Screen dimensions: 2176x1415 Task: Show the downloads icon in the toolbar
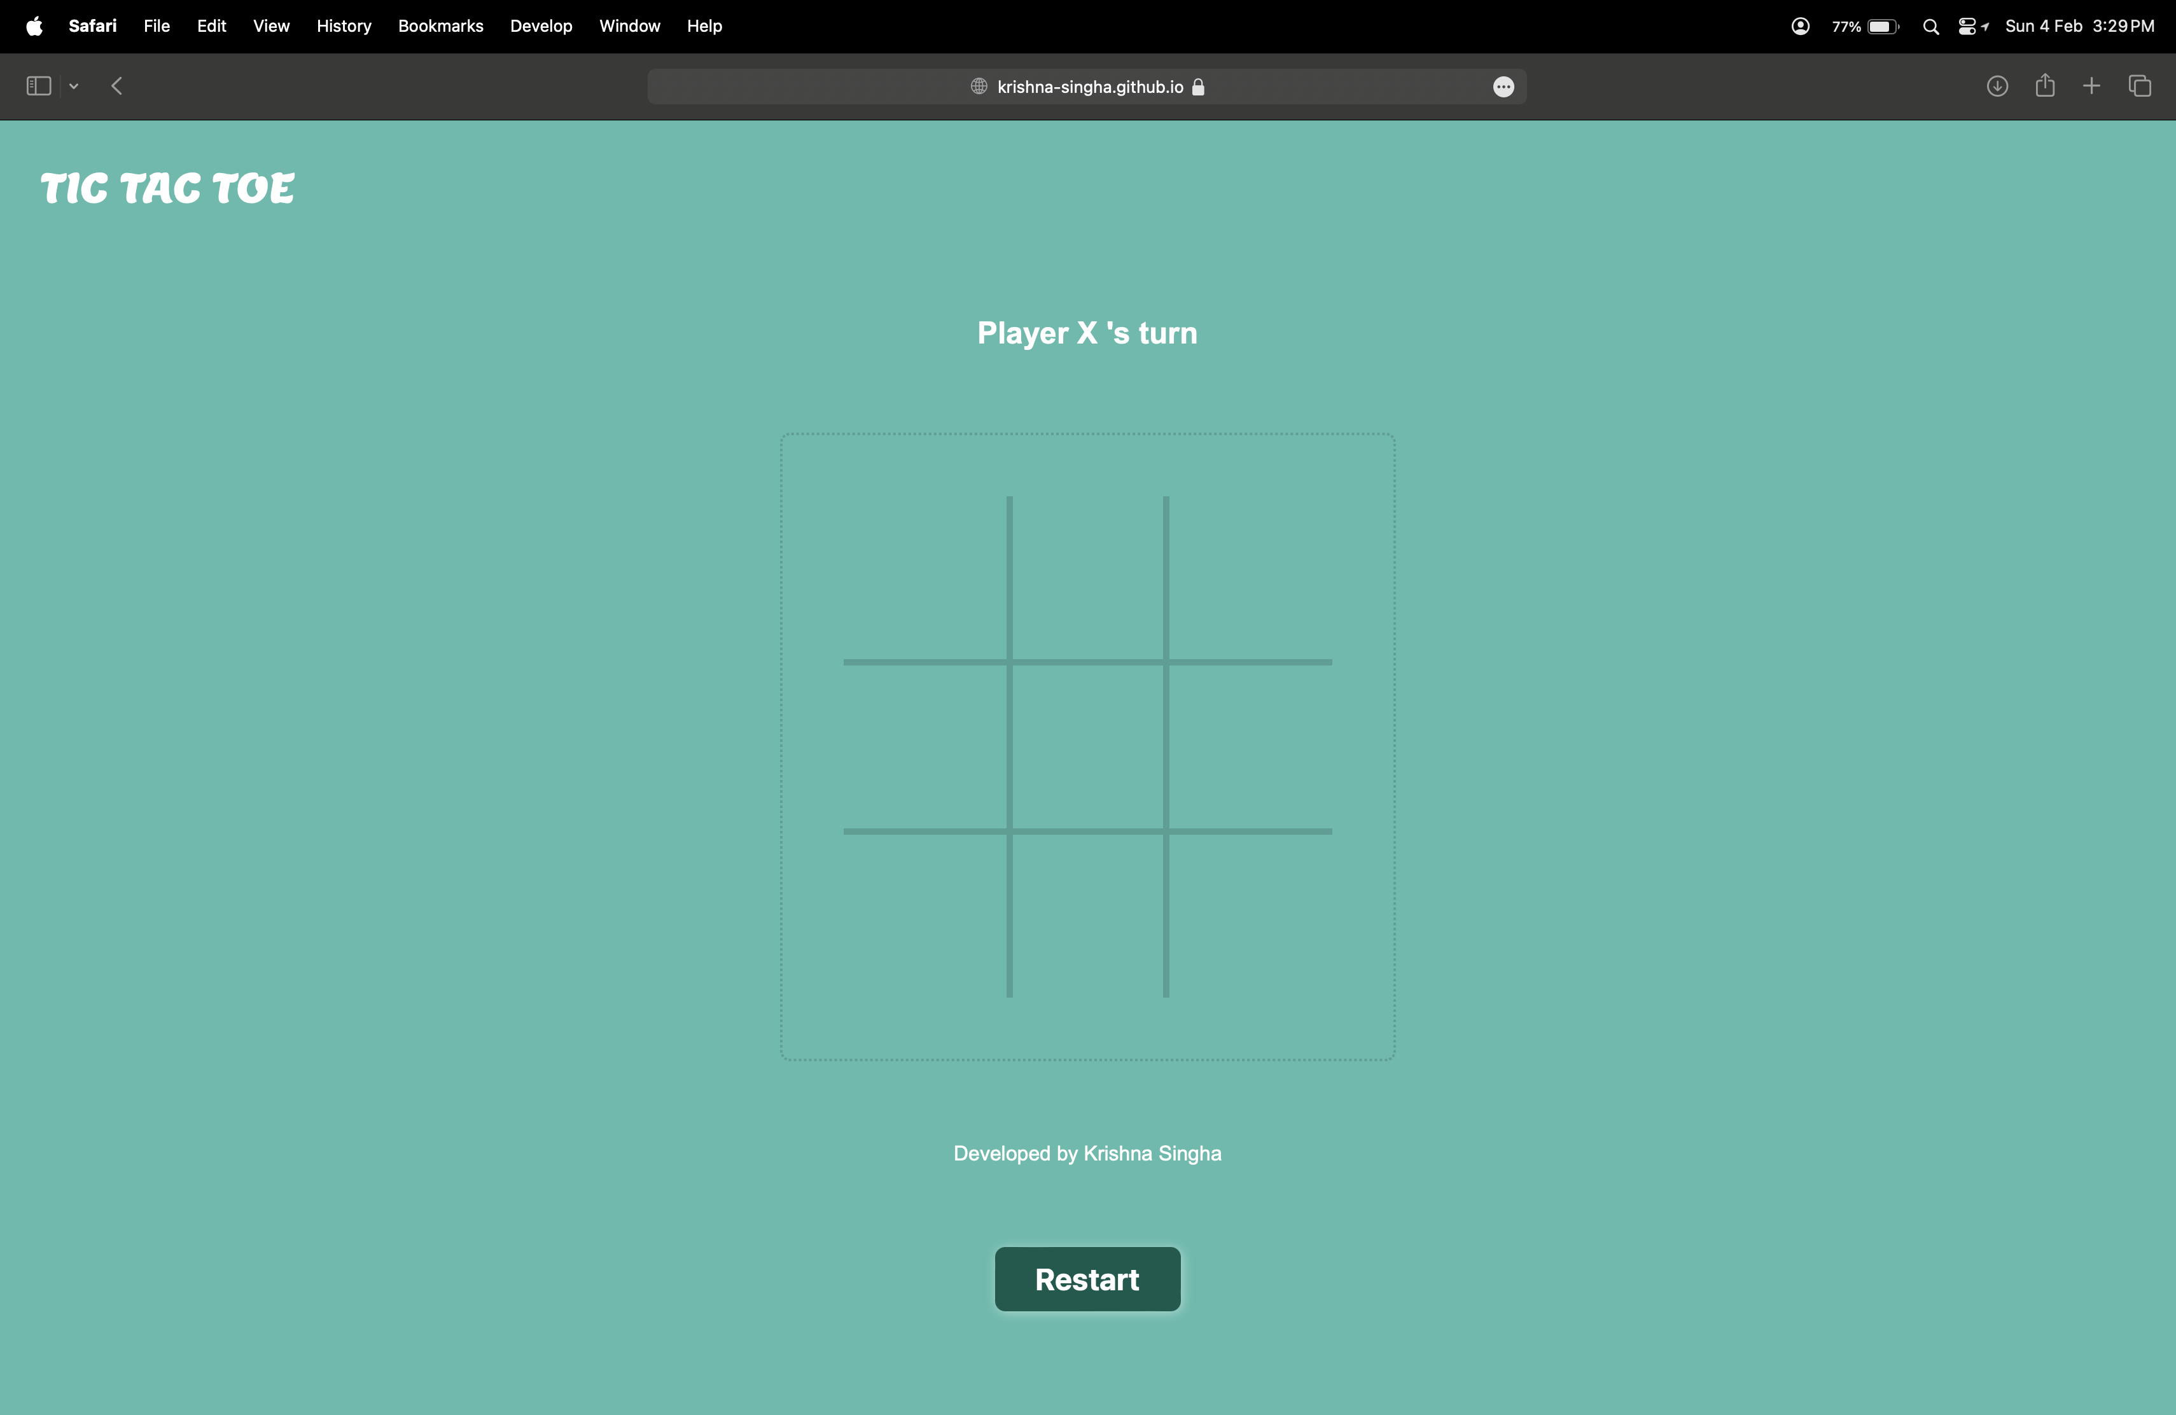pyautogui.click(x=1997, y=86)
